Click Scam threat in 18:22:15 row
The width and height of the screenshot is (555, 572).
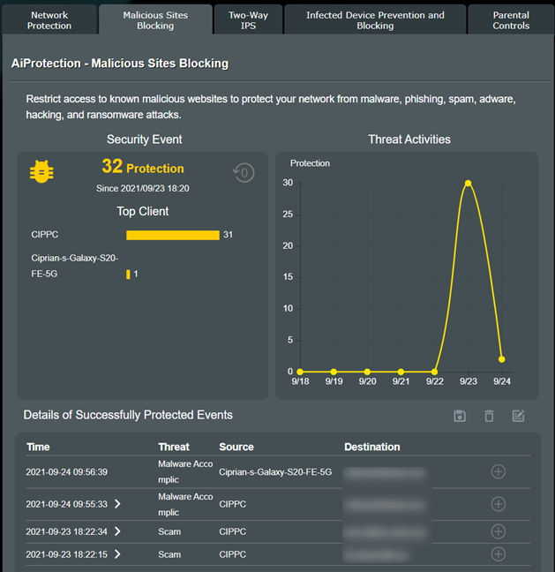169,554
